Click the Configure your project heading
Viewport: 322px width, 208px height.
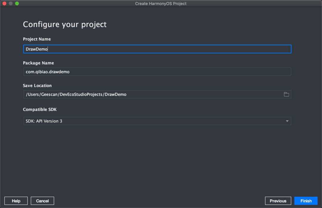(65, 24)
